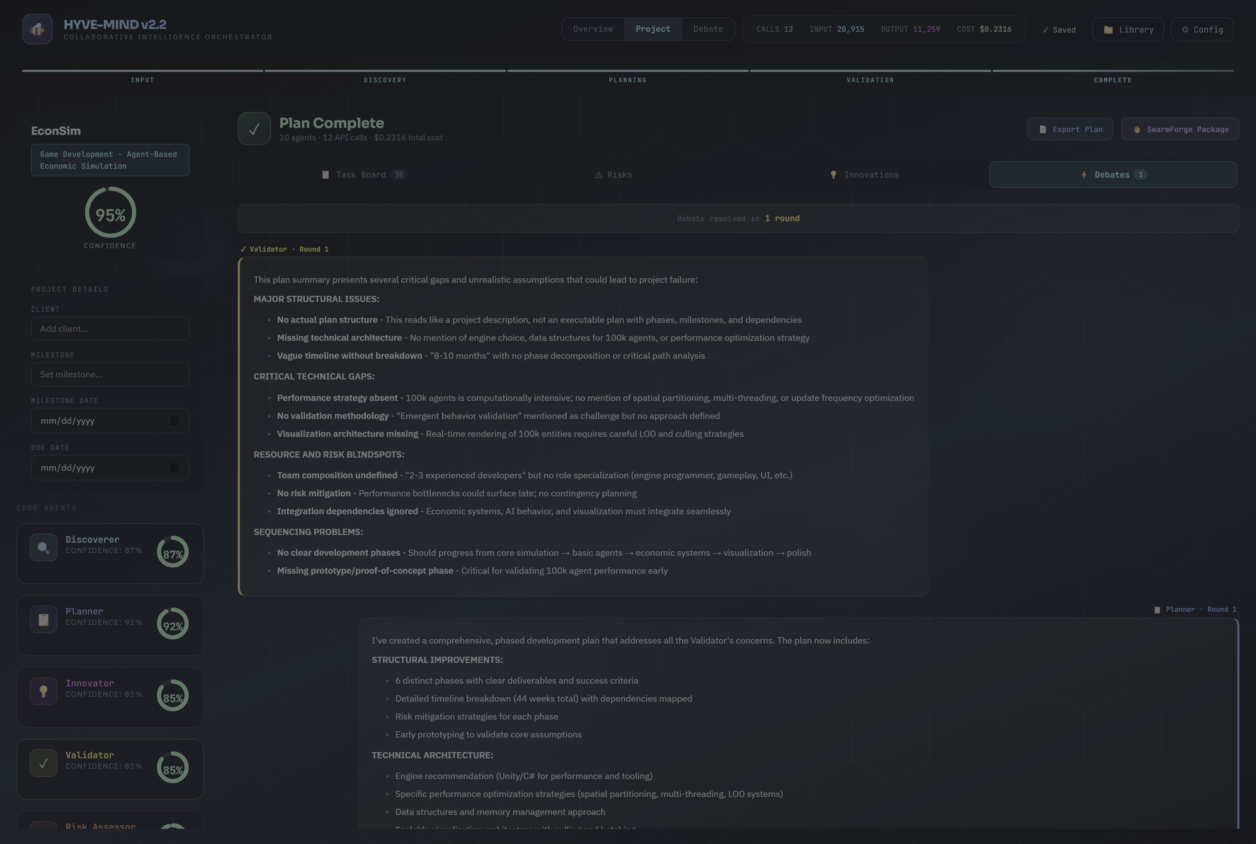Open the Innovations tab
Image resolution: width=1256 pixels, height=844 pixels.
(864, 175)
